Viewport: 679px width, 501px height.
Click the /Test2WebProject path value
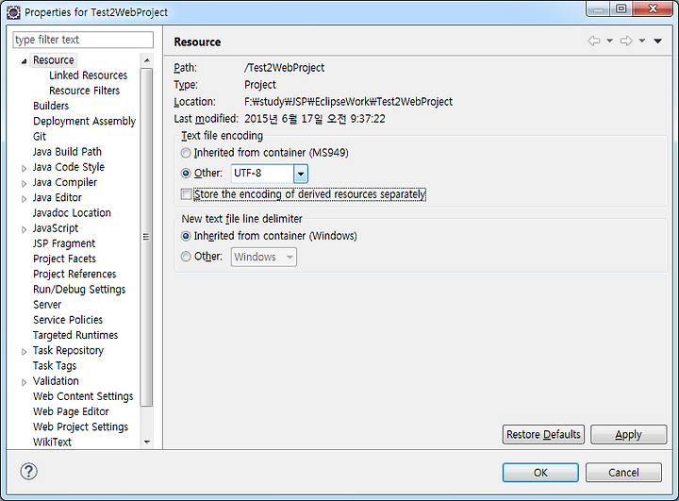284,68
